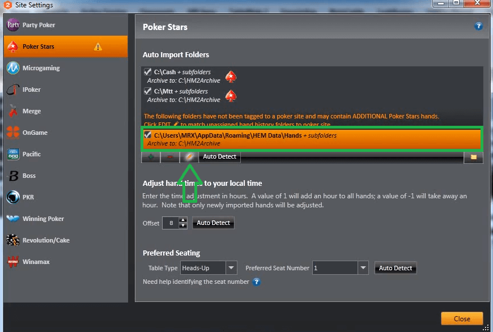Select Party Poker in the site list
Screen dimensions: 493x332
[66, 25]
